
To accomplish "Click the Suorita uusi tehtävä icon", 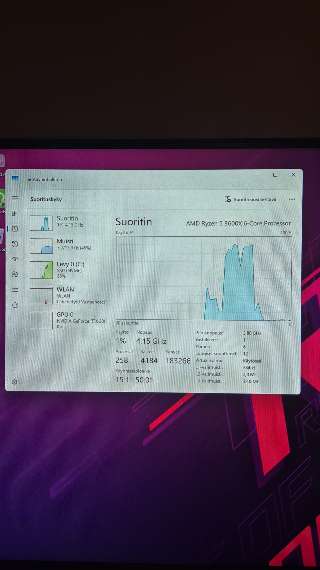I will click(228, 199).
